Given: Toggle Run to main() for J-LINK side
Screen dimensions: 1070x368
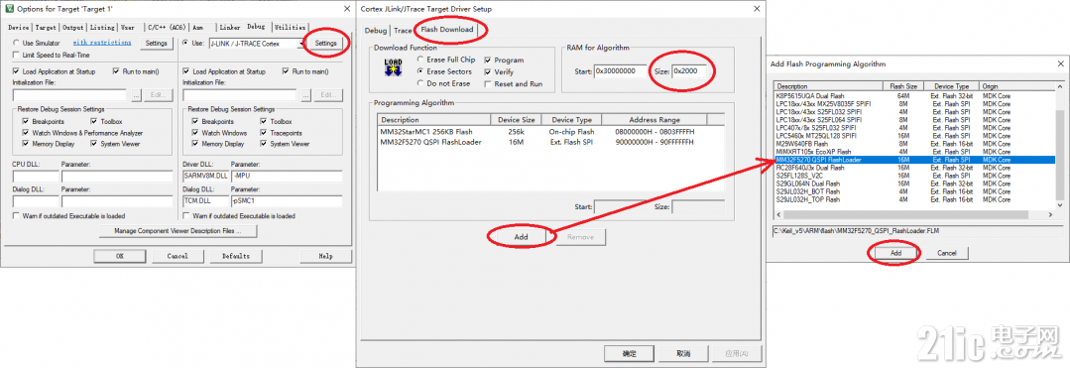Looking at the screenshot, I should click(x=286, y=71).
